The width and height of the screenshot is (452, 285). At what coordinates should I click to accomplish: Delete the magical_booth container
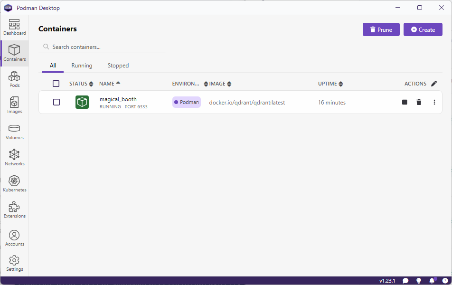click(x=419, y=102)
